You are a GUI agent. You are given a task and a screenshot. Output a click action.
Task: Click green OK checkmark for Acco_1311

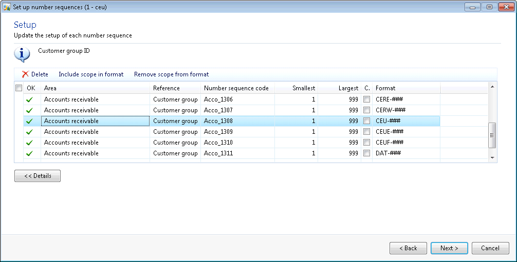30,153
